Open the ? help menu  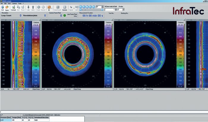23,4
